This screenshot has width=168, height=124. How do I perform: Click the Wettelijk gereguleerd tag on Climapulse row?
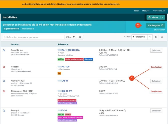(67, 103)
